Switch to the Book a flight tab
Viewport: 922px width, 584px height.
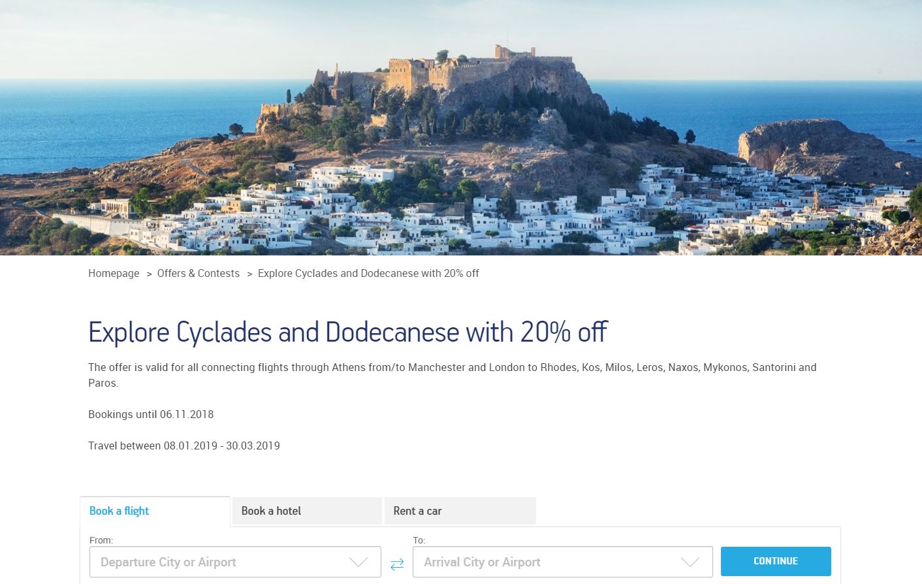(x=119, y=511)
